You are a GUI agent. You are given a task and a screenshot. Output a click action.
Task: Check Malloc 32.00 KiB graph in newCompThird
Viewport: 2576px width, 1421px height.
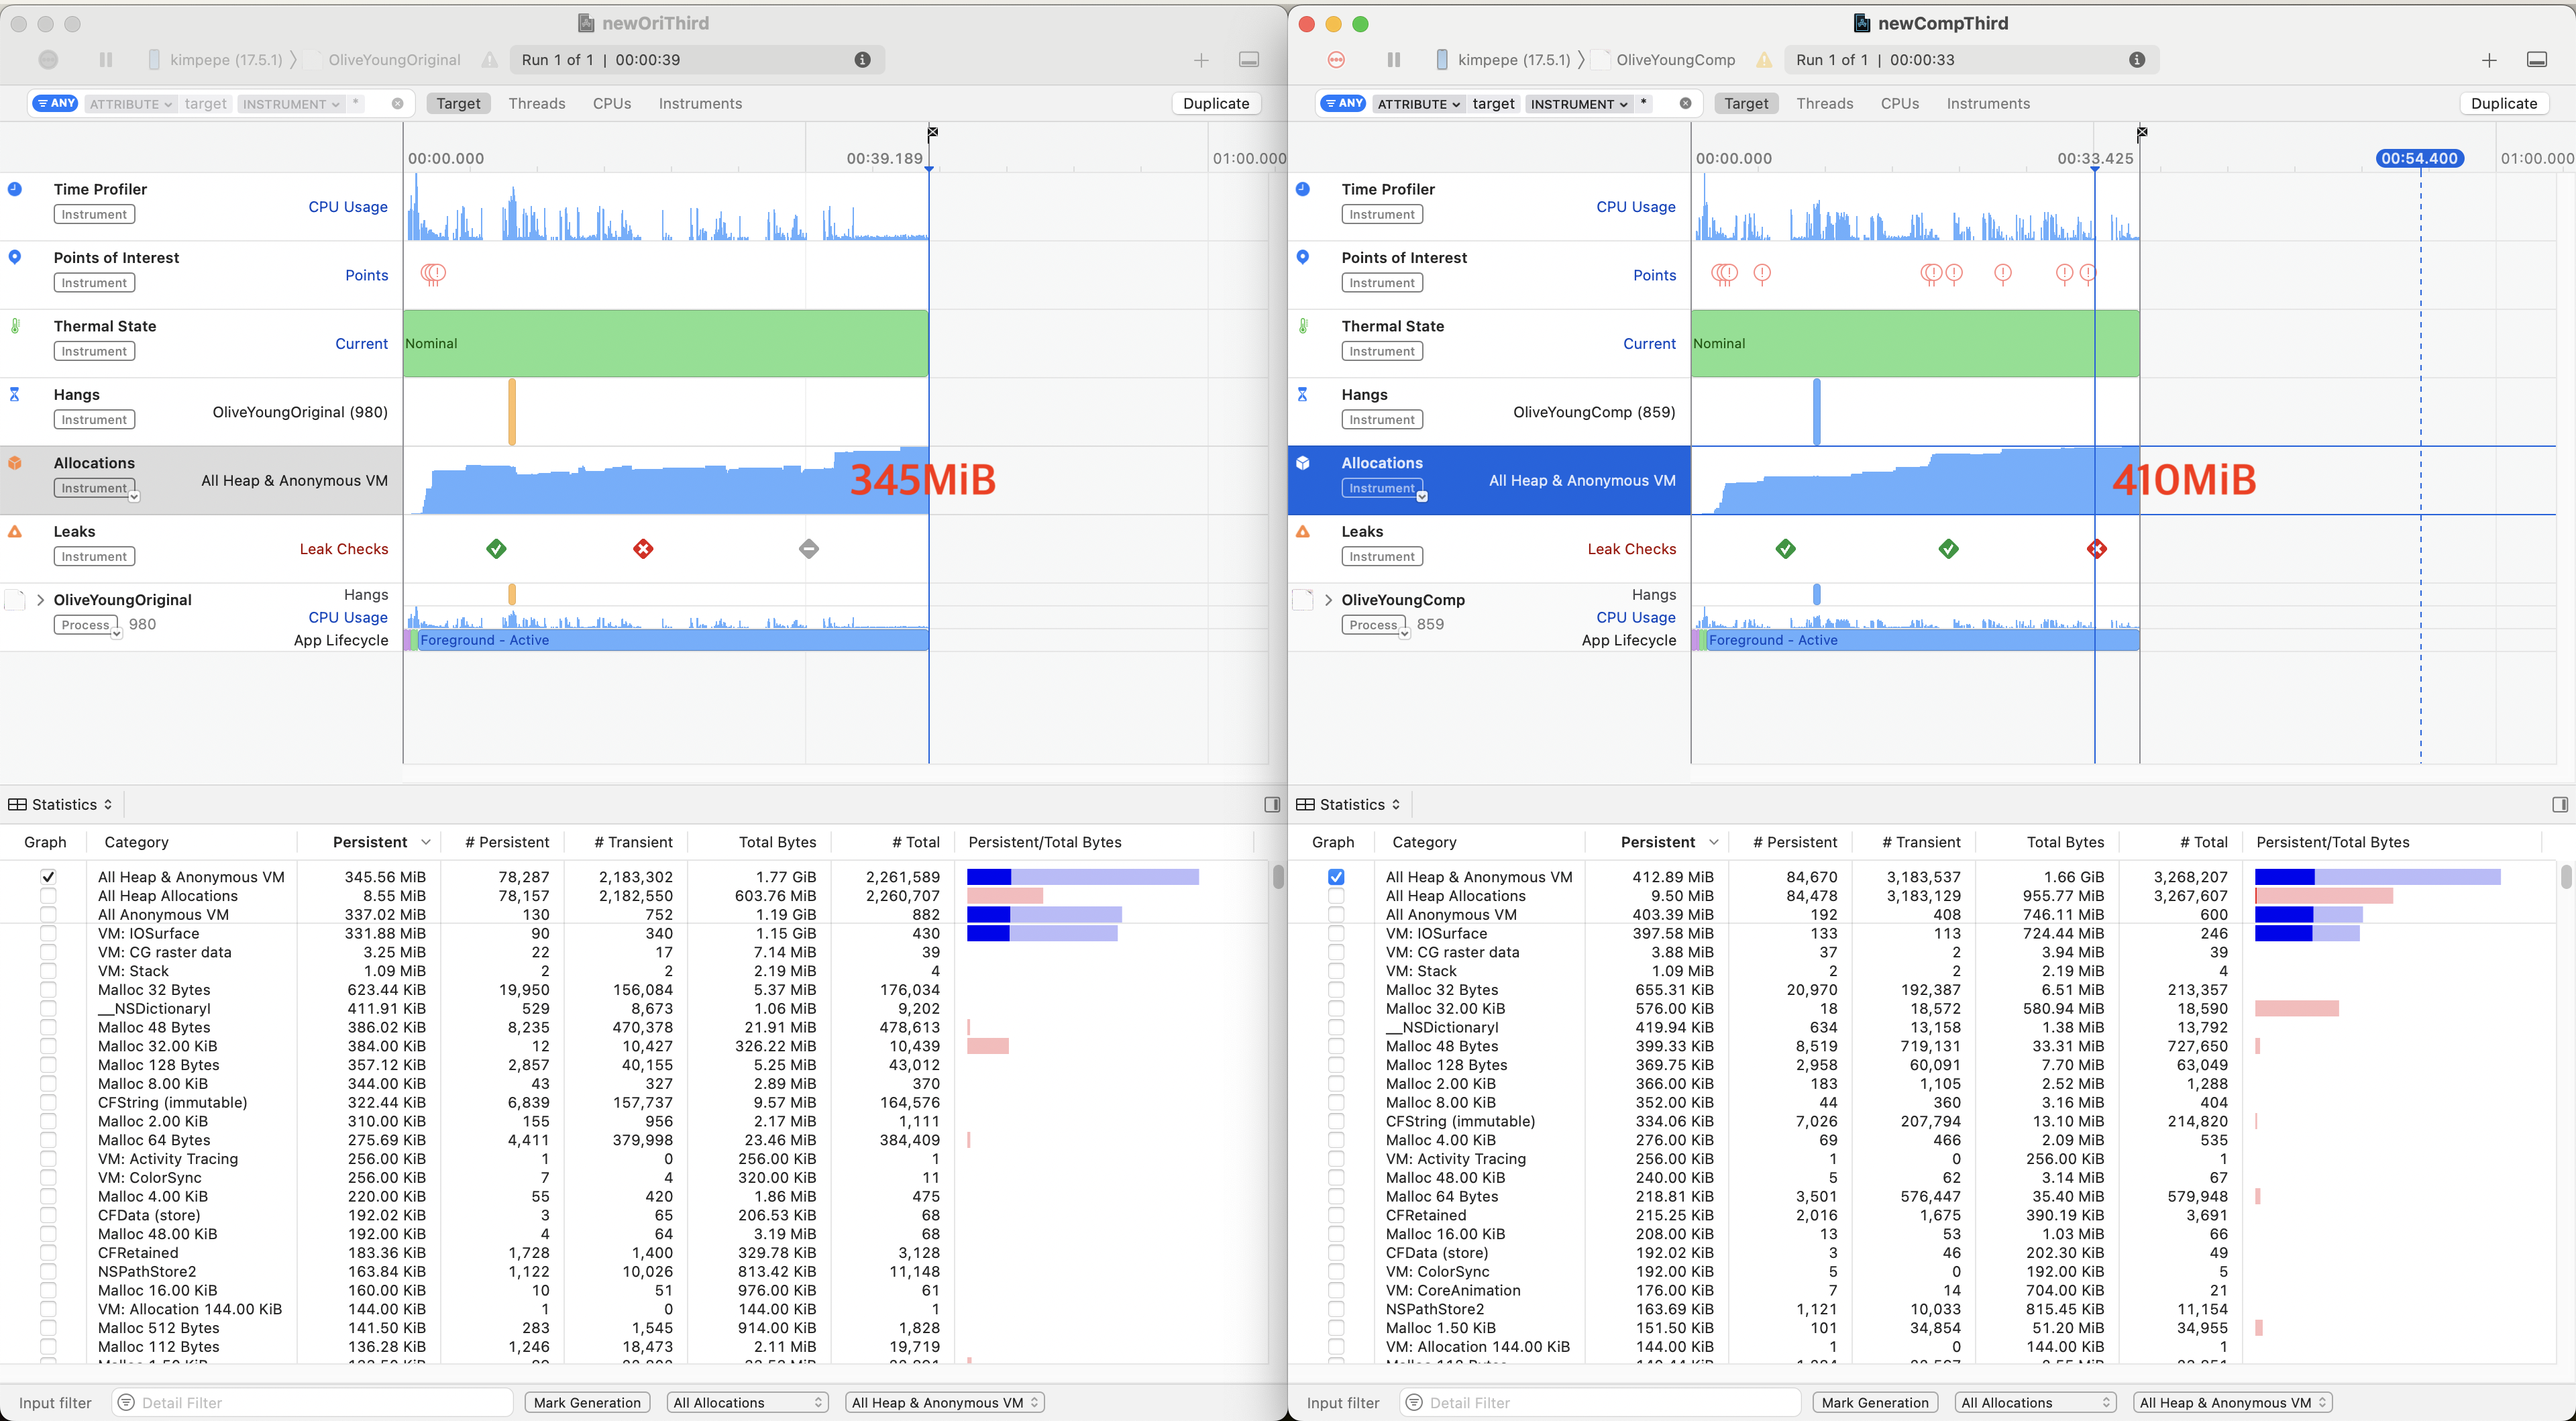click(x=1336, y=1008)
